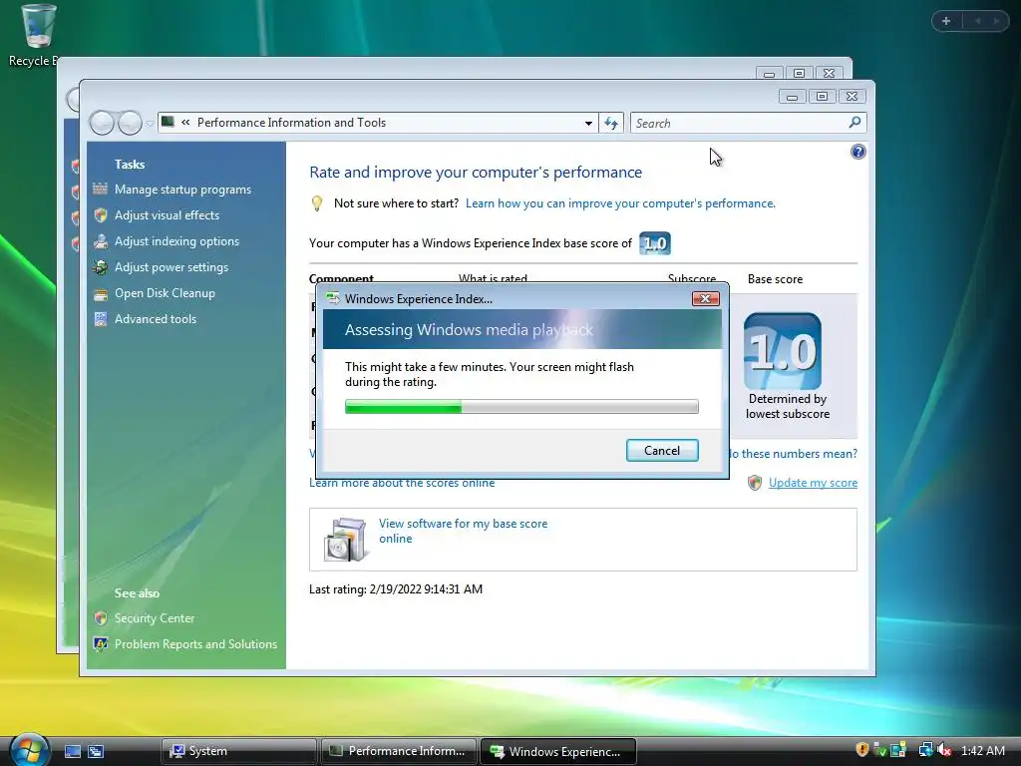Open Recycle Bin on the desktop
Image resolution: width=1021 pixels, height=766 pixels.
(x=36, y=36)
